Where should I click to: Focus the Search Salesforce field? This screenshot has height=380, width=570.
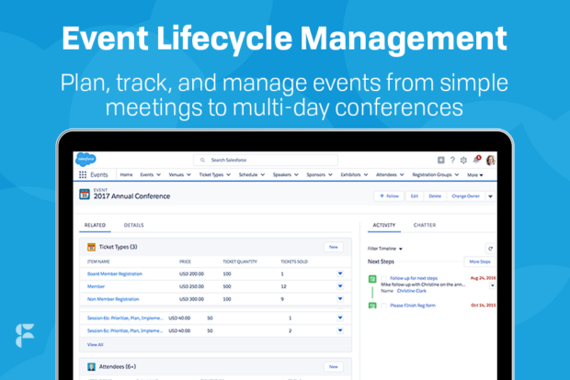pos(266,160)
